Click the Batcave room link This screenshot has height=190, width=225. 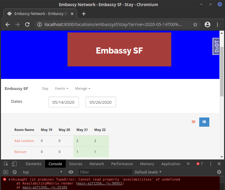[x=21, y=152]
